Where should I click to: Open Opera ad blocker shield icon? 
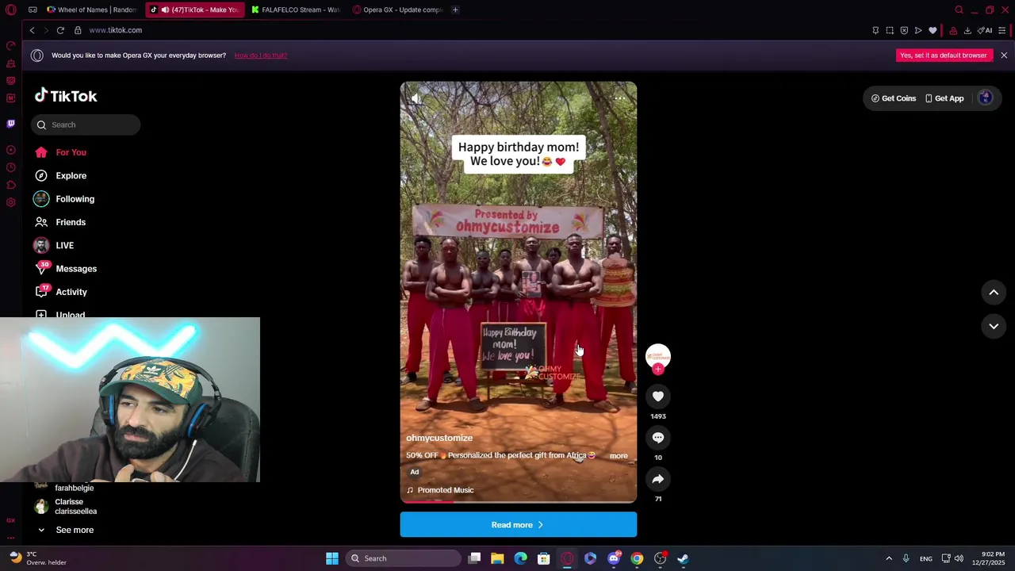(x=904, y=30)
